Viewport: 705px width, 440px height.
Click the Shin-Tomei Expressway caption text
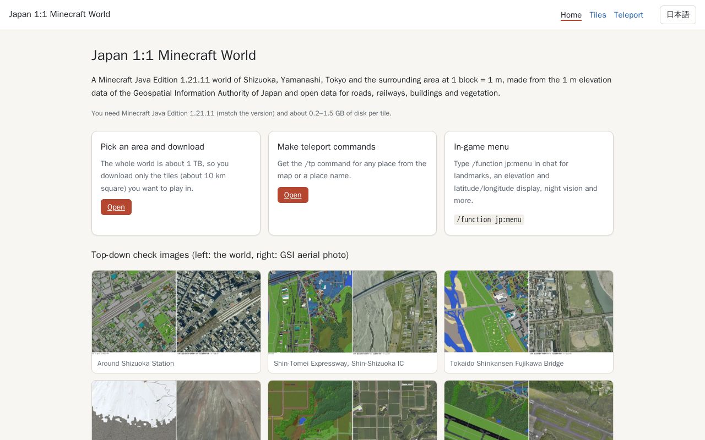pyautogui.click(x=339, y=364)
